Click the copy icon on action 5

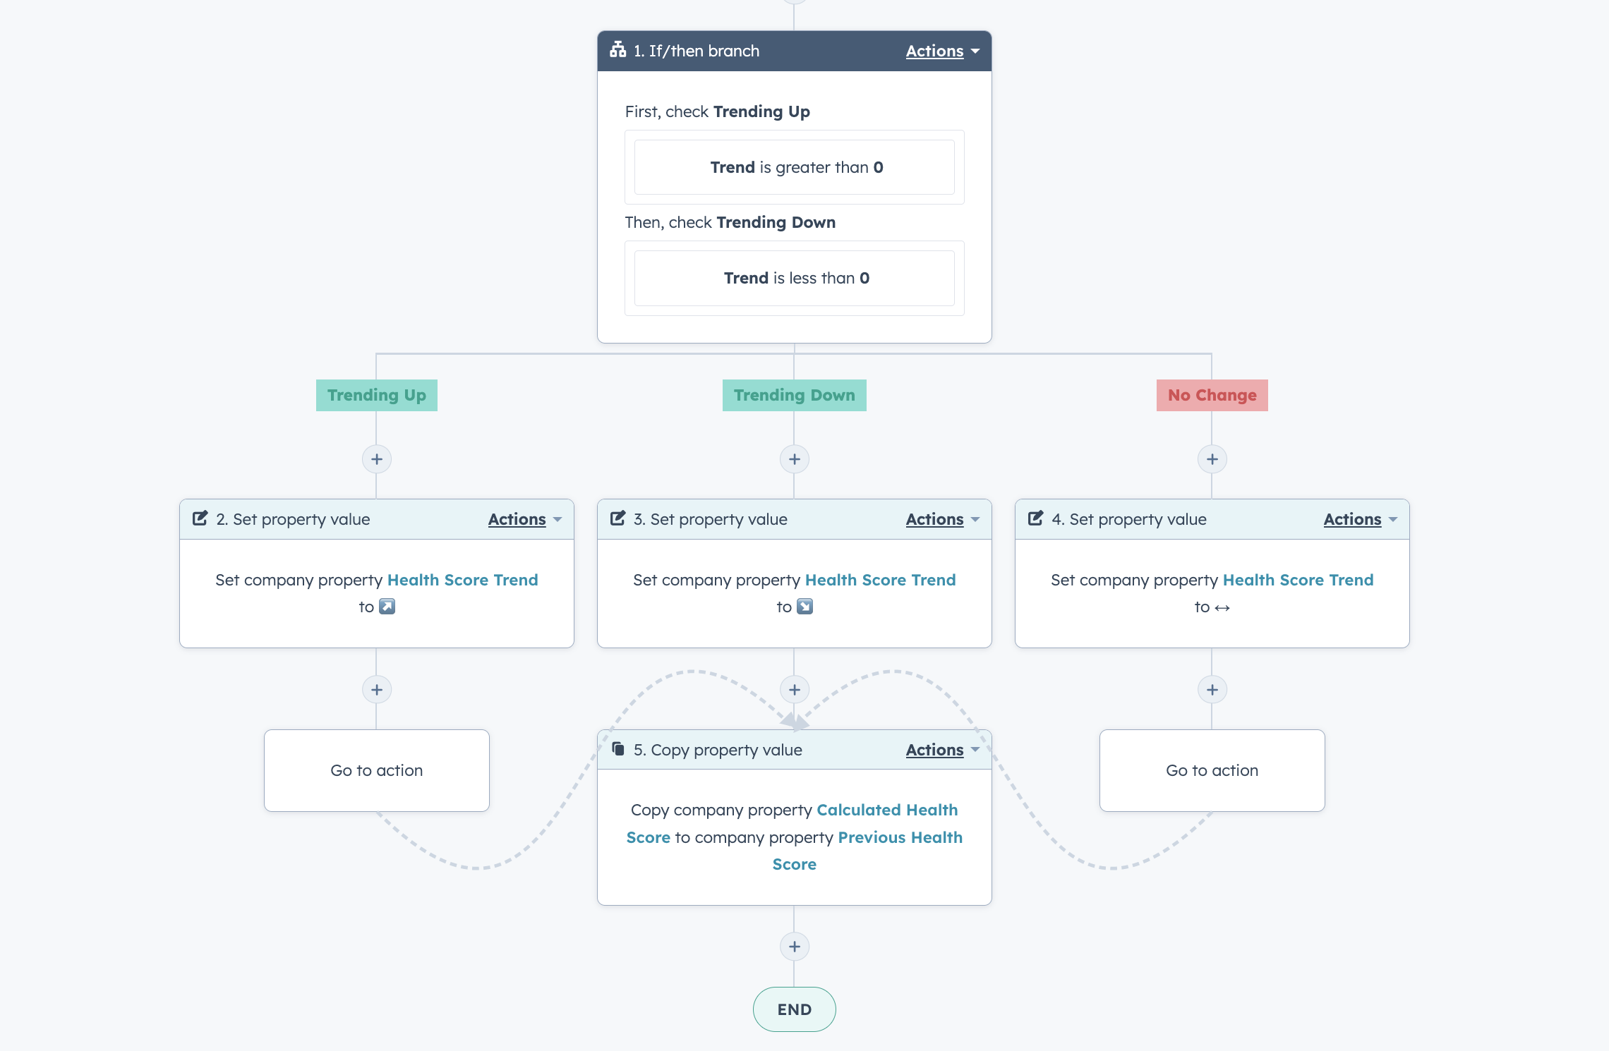pos(618,748)
